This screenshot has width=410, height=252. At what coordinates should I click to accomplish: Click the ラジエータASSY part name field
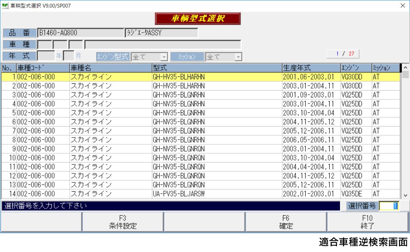coord(161,33)
